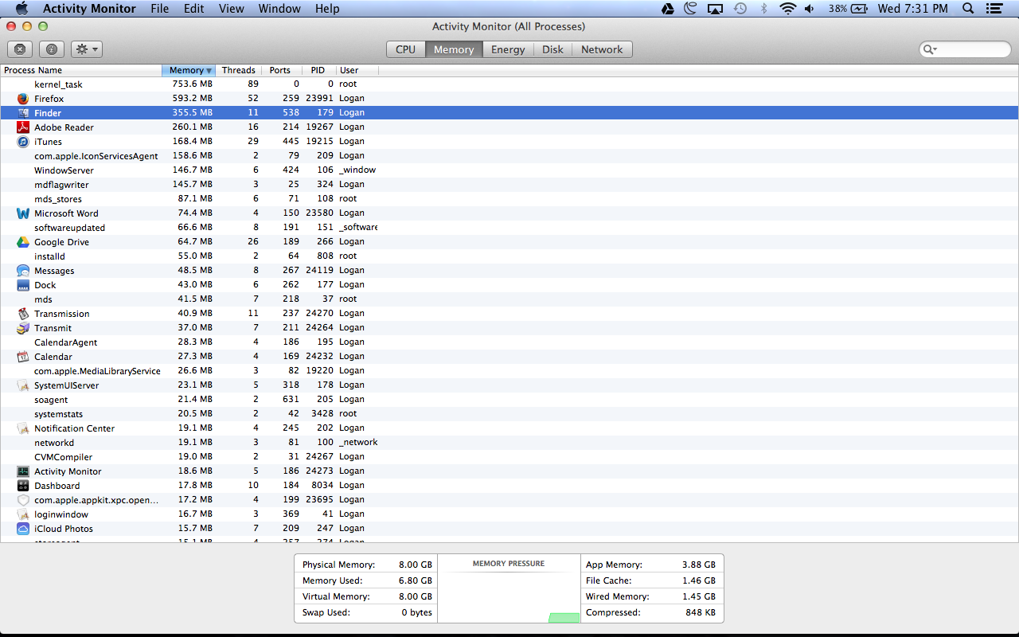1019x637 pixels.
Task: Click the Memory Pressure graph
Action: click(509, 588)
